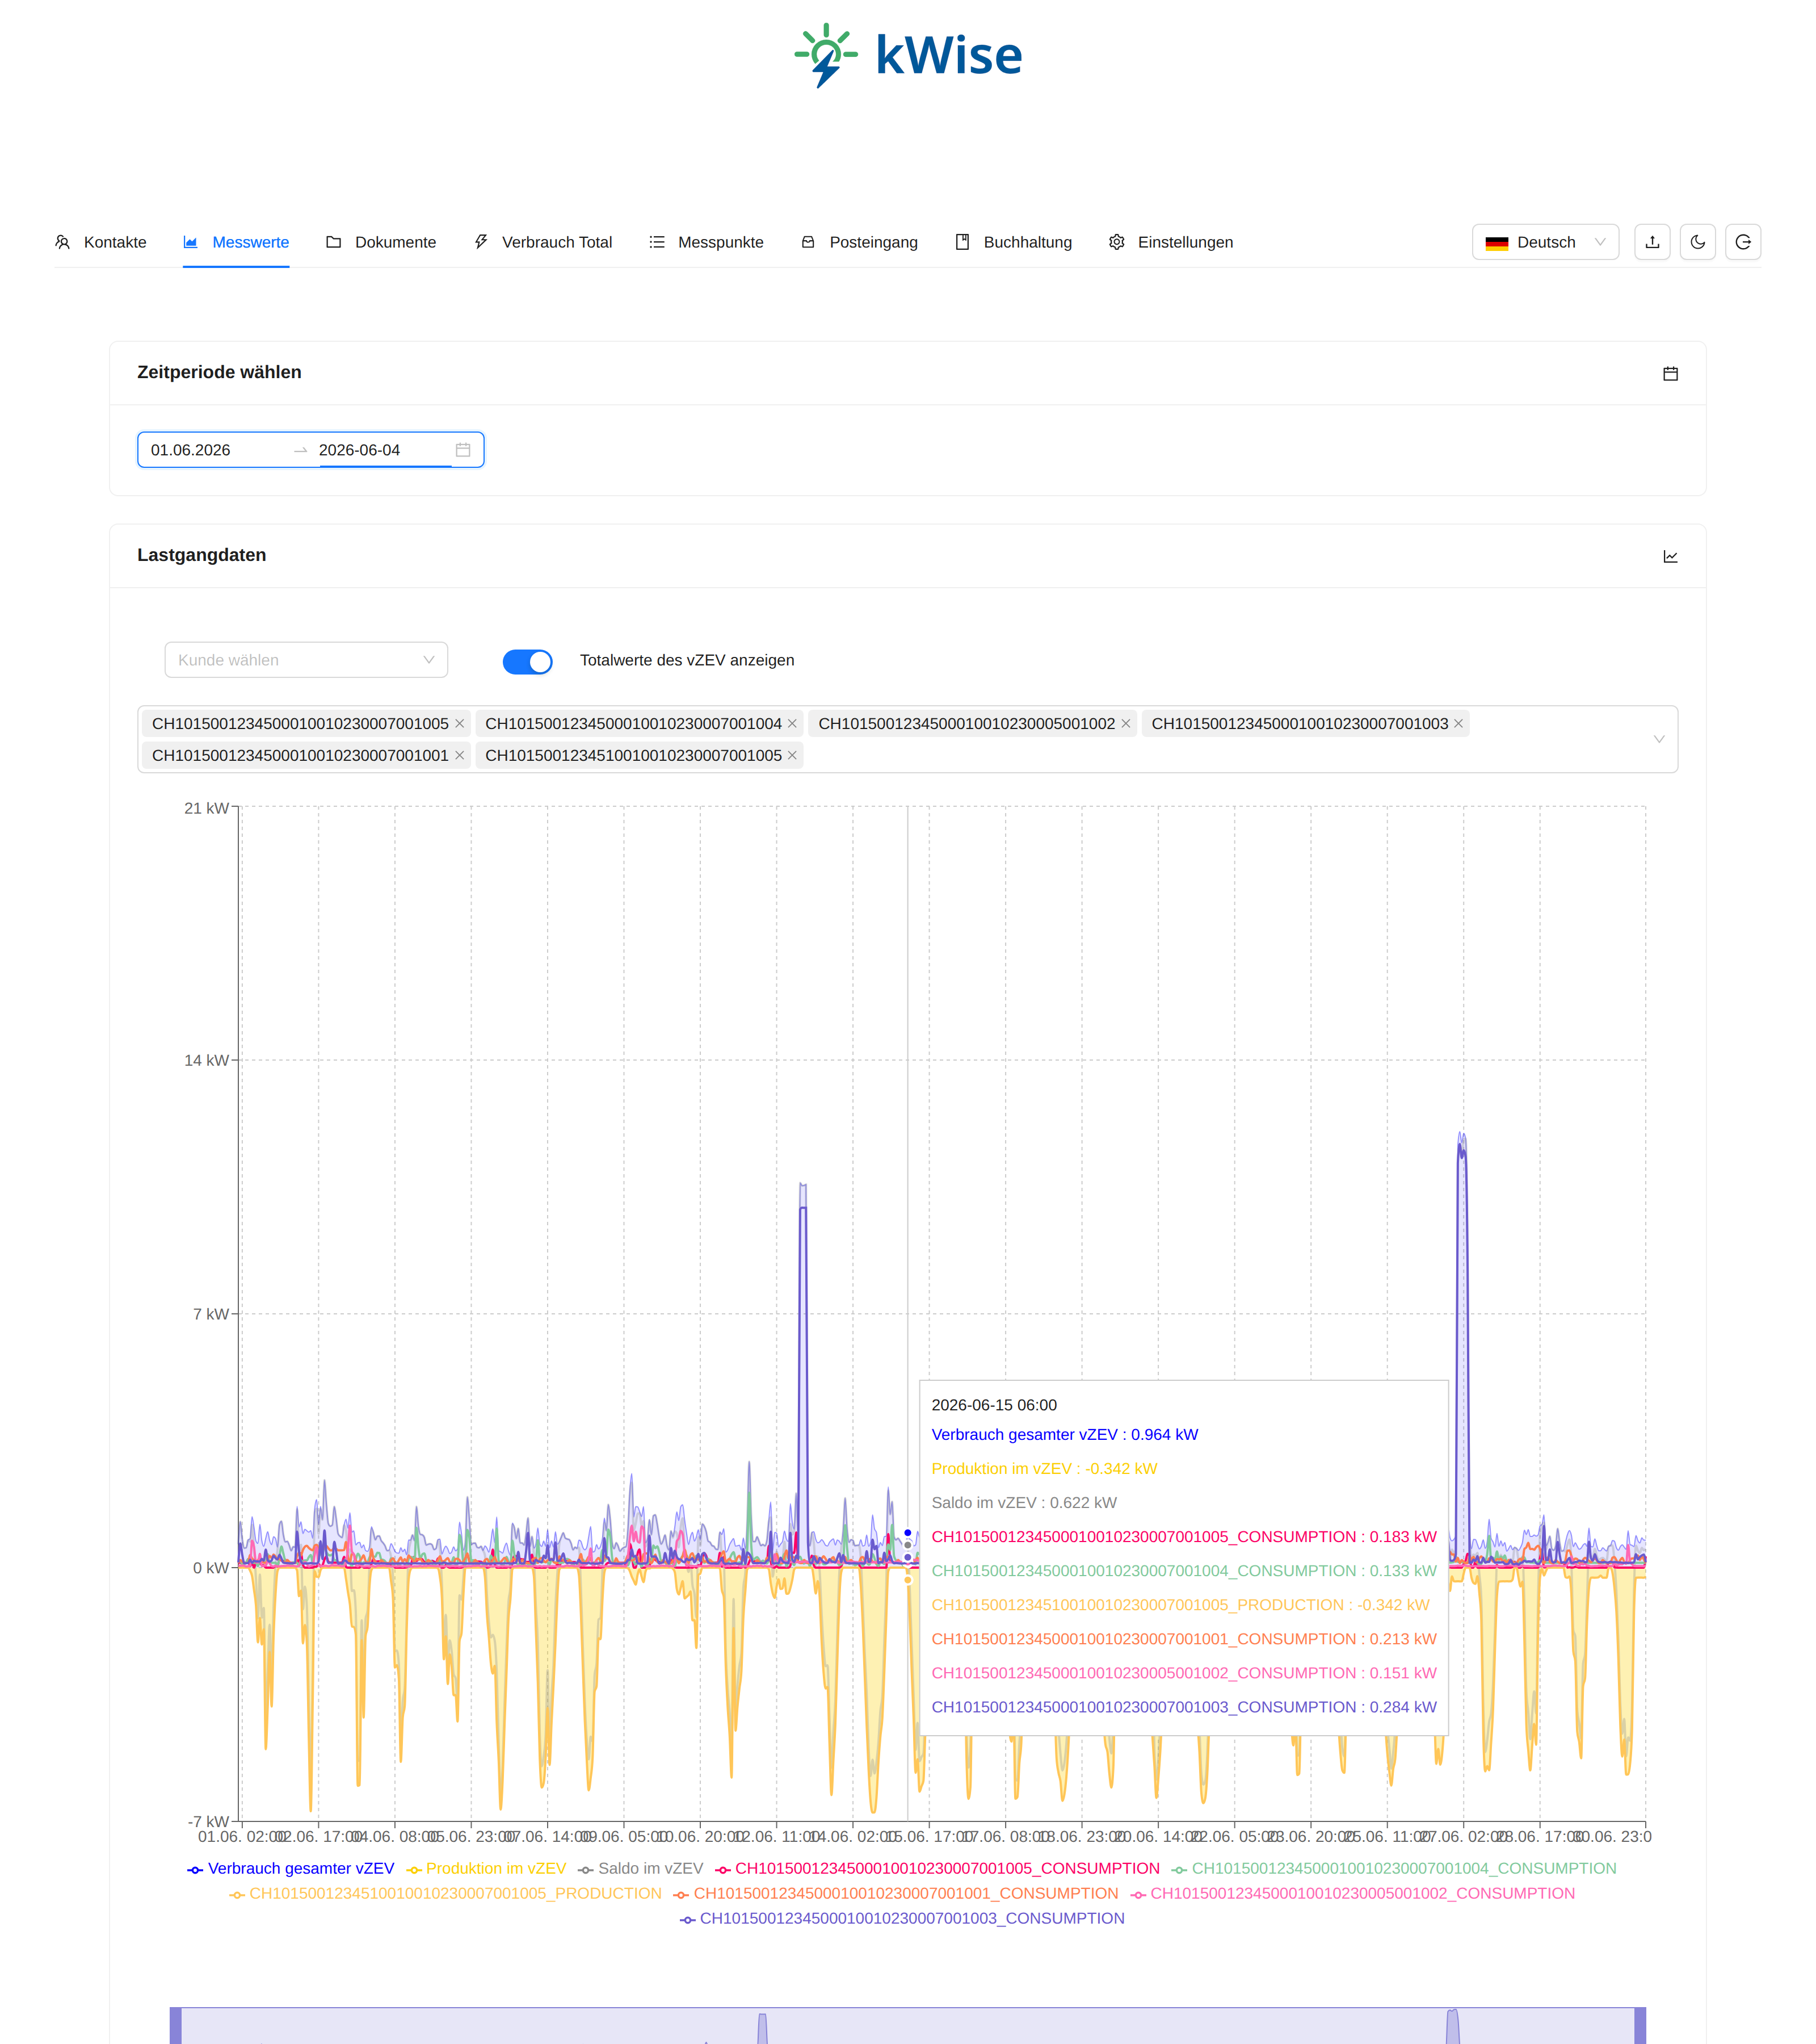Toggle legend entry ending 7001005_PRODUCTION
The height and width of the screenshot is (2044, 1816).
pos(445,1893)
